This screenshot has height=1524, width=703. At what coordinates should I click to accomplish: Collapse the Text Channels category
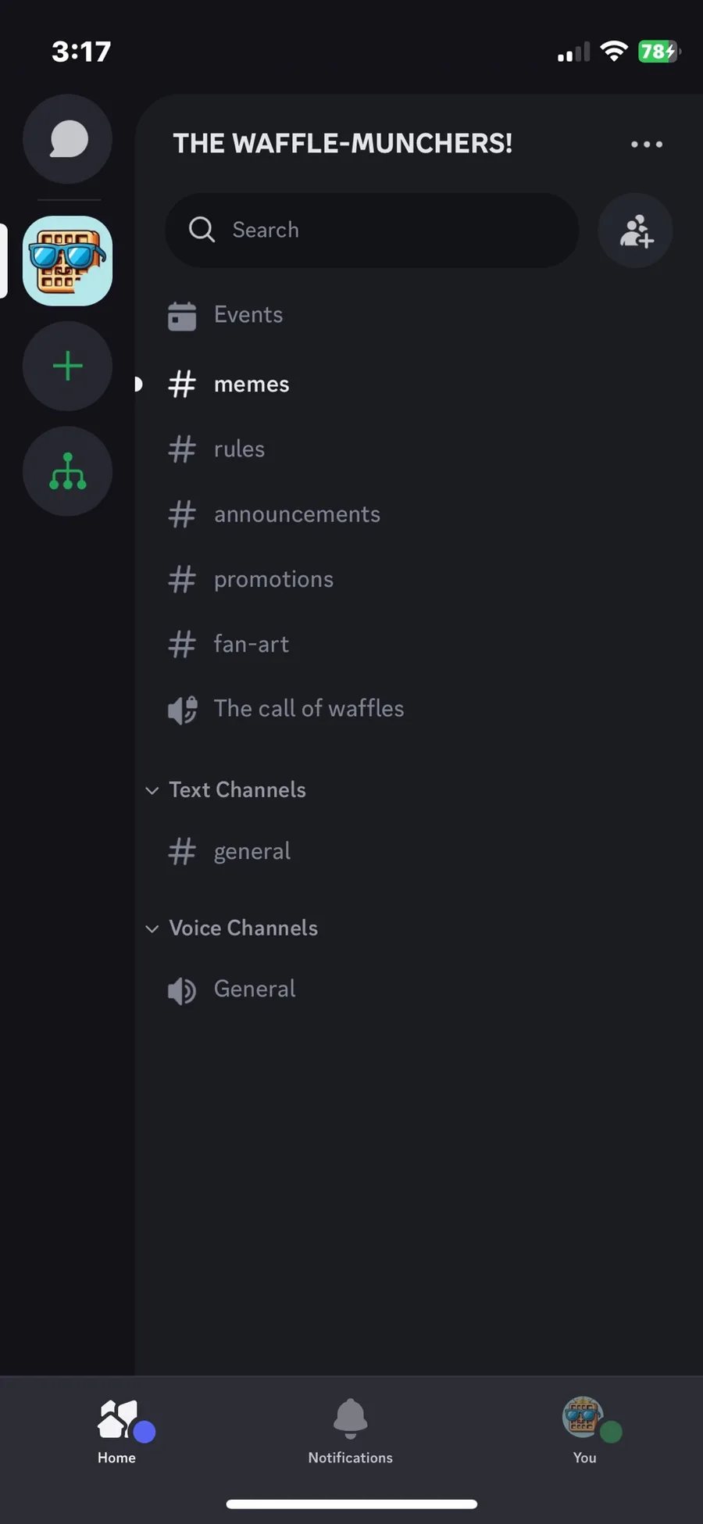pos(237,790)
